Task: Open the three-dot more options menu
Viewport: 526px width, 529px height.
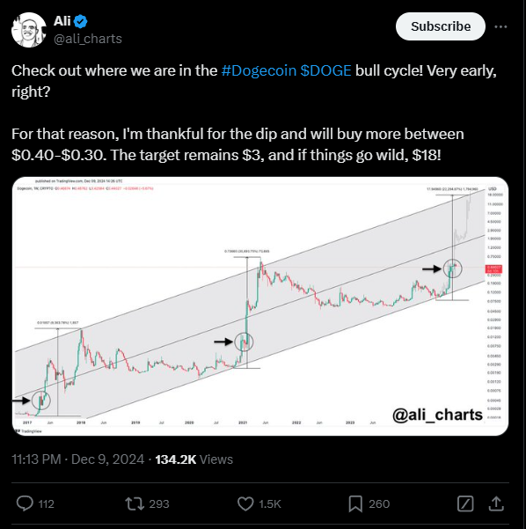Action: [x=500, y=26]
